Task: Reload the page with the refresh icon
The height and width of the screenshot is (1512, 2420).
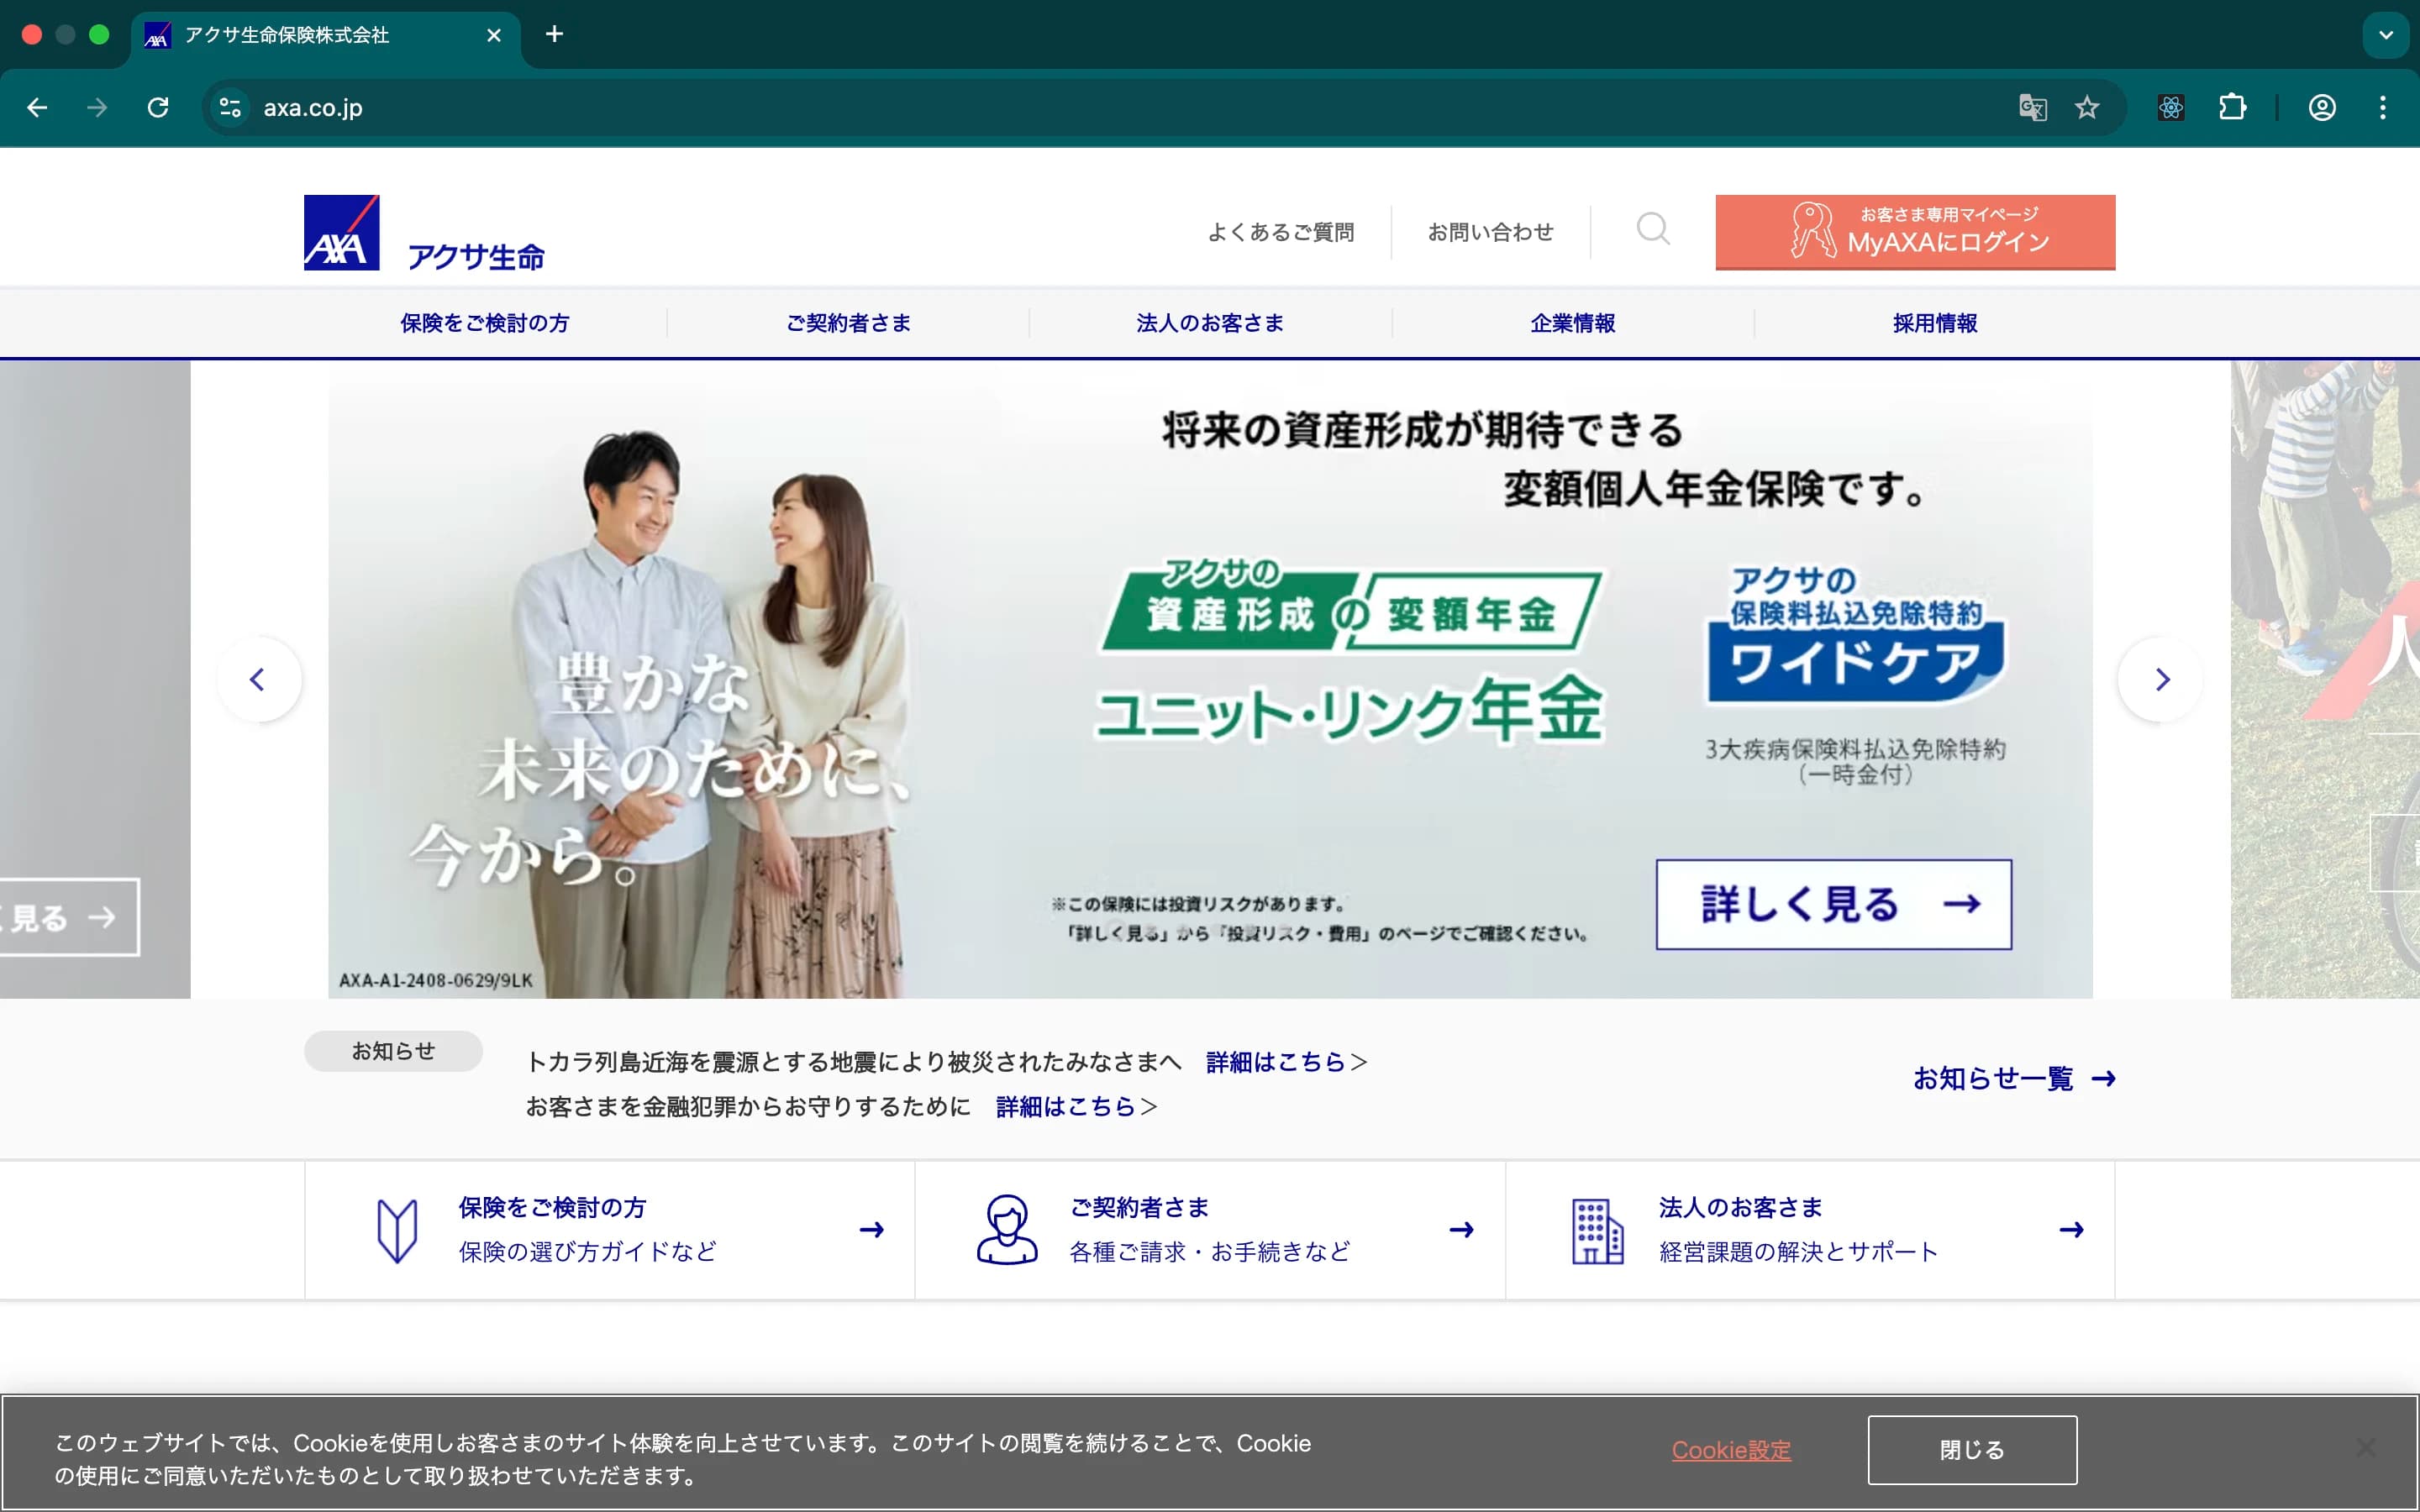Action: pyautogui.click(x=158, y=107)
